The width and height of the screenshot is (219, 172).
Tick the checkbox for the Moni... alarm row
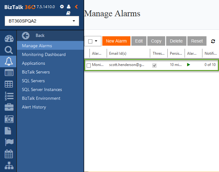tap(89, 65)
